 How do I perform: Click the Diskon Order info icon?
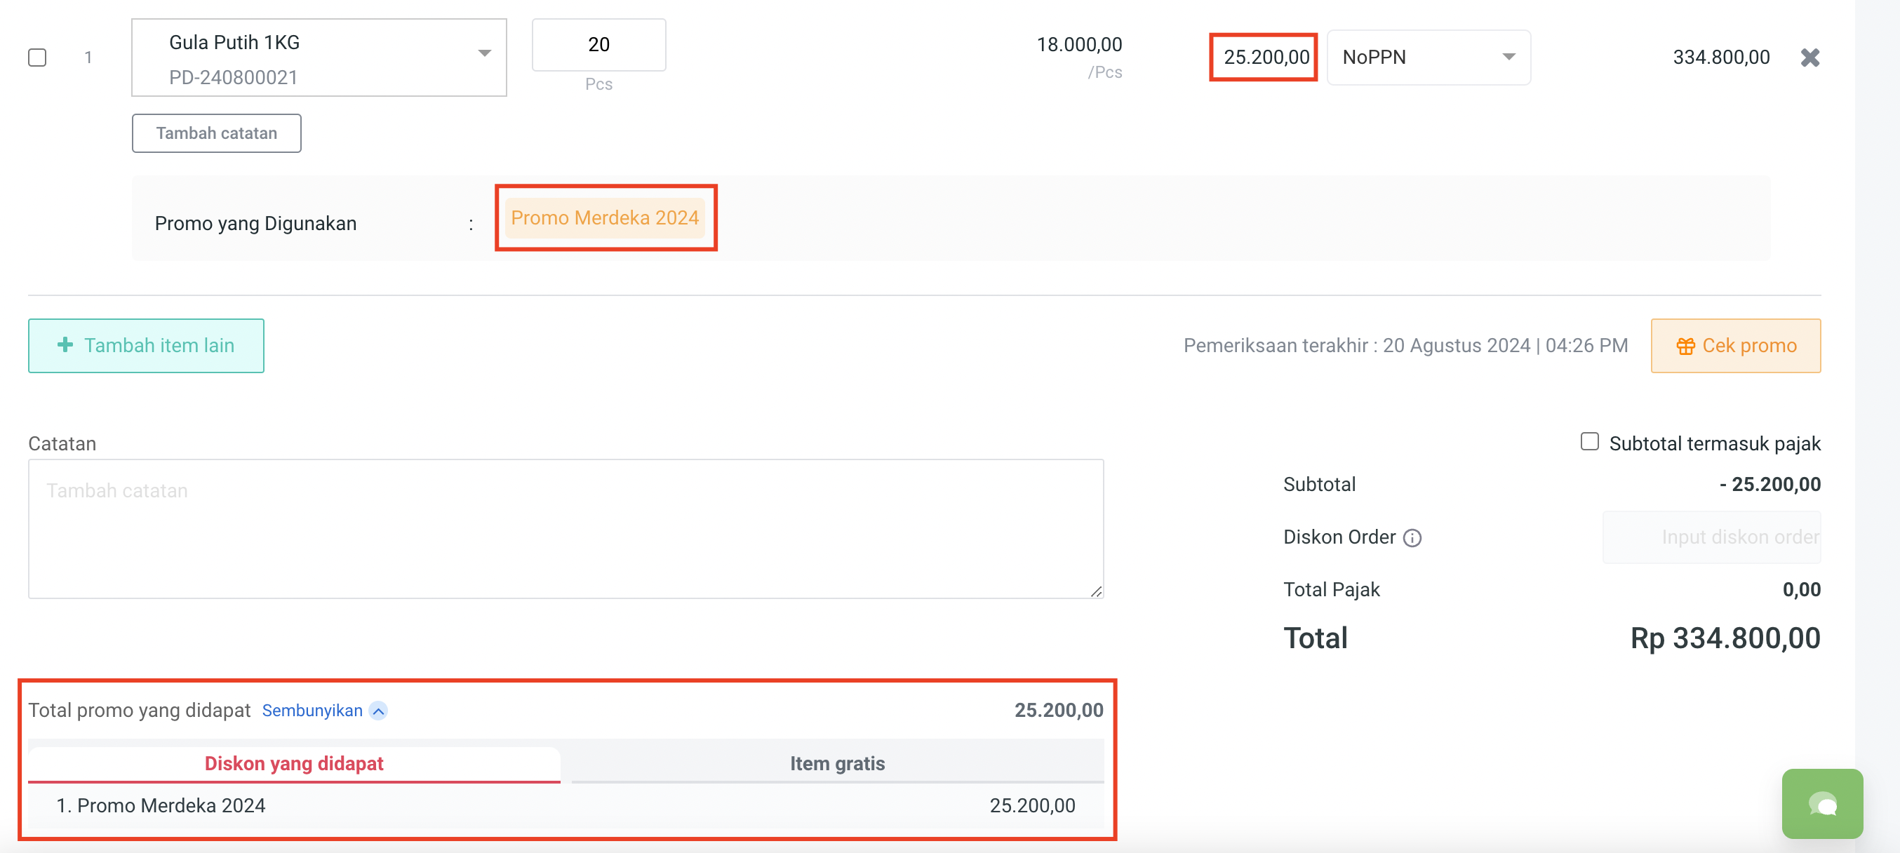[1412, 538]
